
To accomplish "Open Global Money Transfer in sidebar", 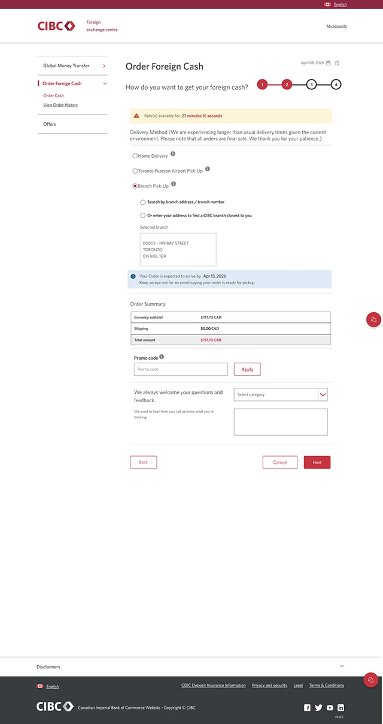I will pos(66,66).
